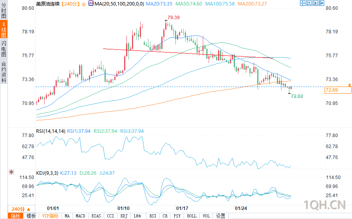Screen dimensions: 352x219
Task: Switch to the 分时图 side tab
Action: 4,11
